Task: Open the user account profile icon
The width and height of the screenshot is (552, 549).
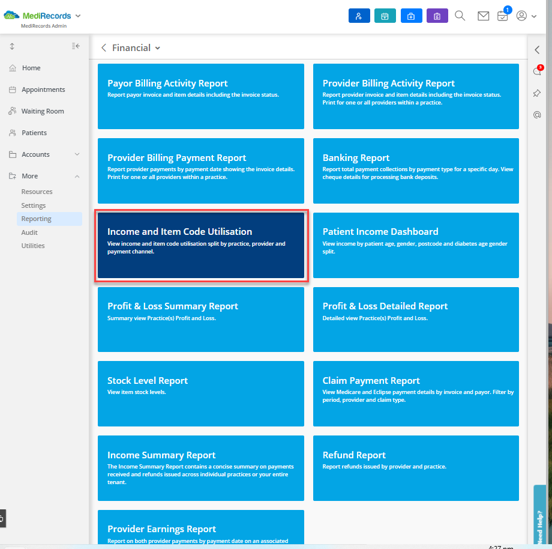Action: pyautogui.click(x=521, y=16)
